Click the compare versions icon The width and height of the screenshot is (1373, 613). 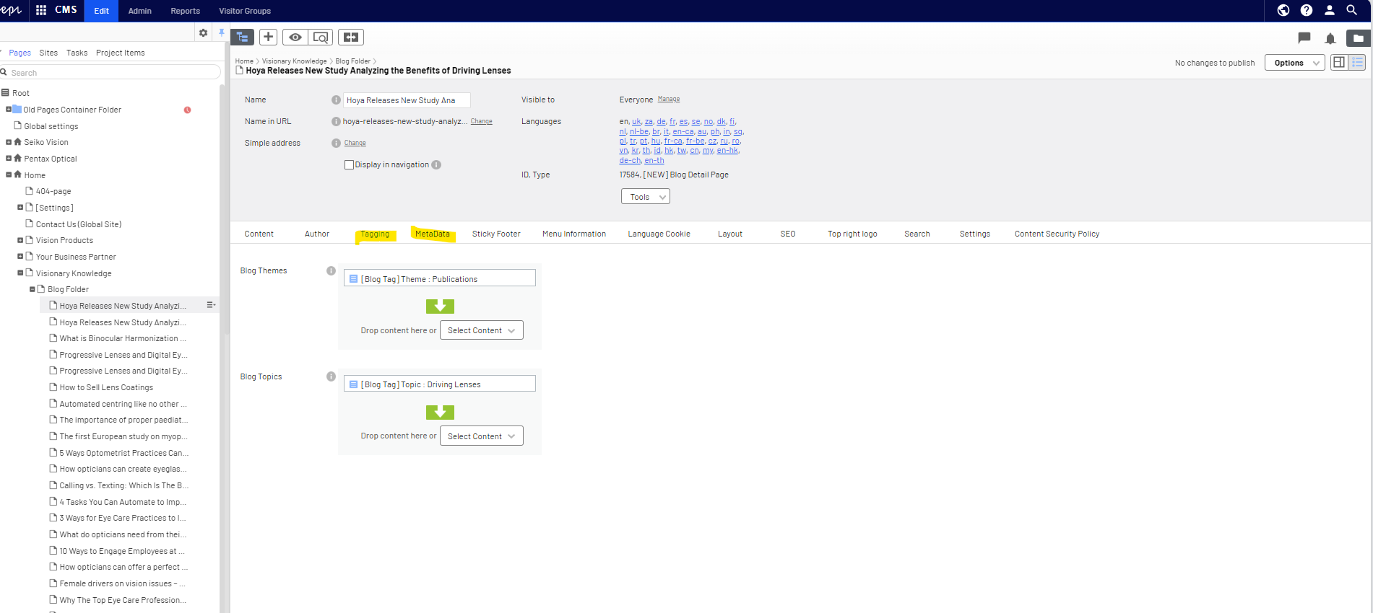351,38
